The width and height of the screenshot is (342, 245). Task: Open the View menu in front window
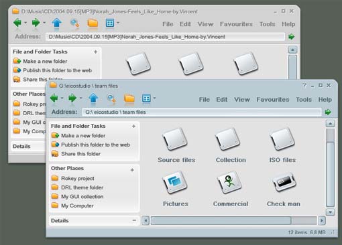point(242,100)
